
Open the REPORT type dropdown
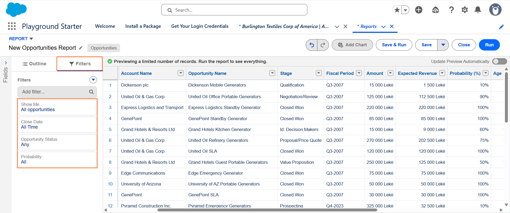pos(21,39)
